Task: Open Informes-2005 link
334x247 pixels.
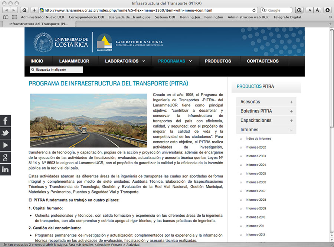Action: tap(256, 173)
